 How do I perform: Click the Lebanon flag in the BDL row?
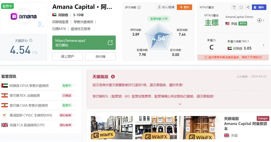(5, 95)
